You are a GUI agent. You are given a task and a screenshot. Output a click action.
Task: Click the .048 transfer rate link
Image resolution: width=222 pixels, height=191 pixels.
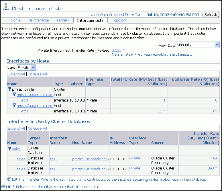click(x=212, y=168)
